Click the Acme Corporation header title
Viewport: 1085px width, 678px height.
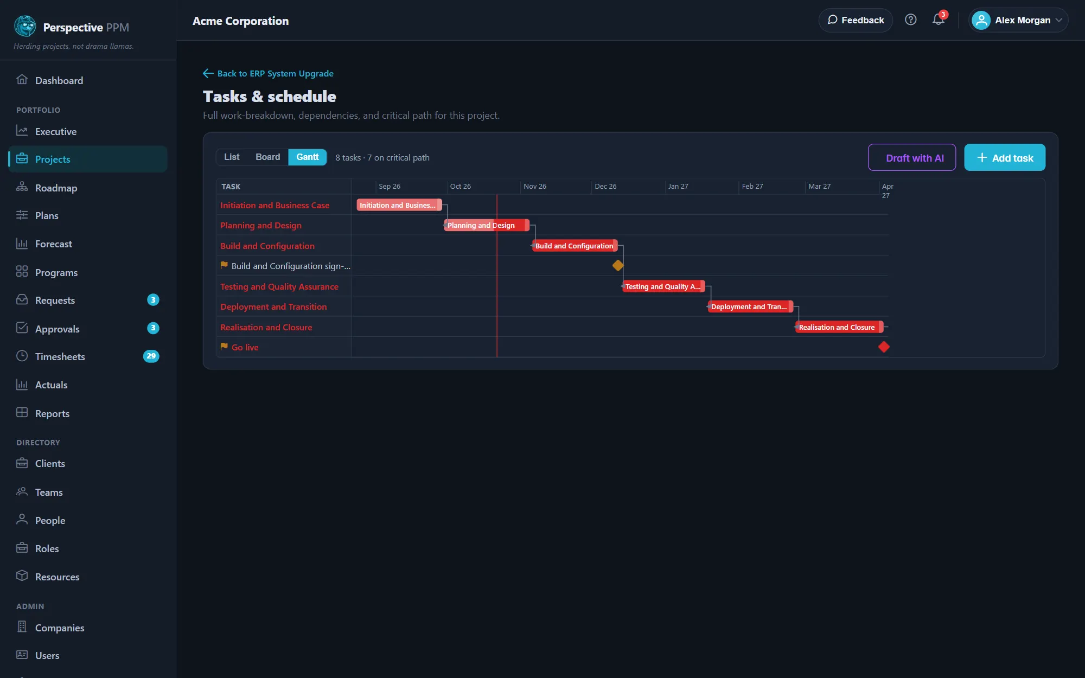tap(240, 21)
